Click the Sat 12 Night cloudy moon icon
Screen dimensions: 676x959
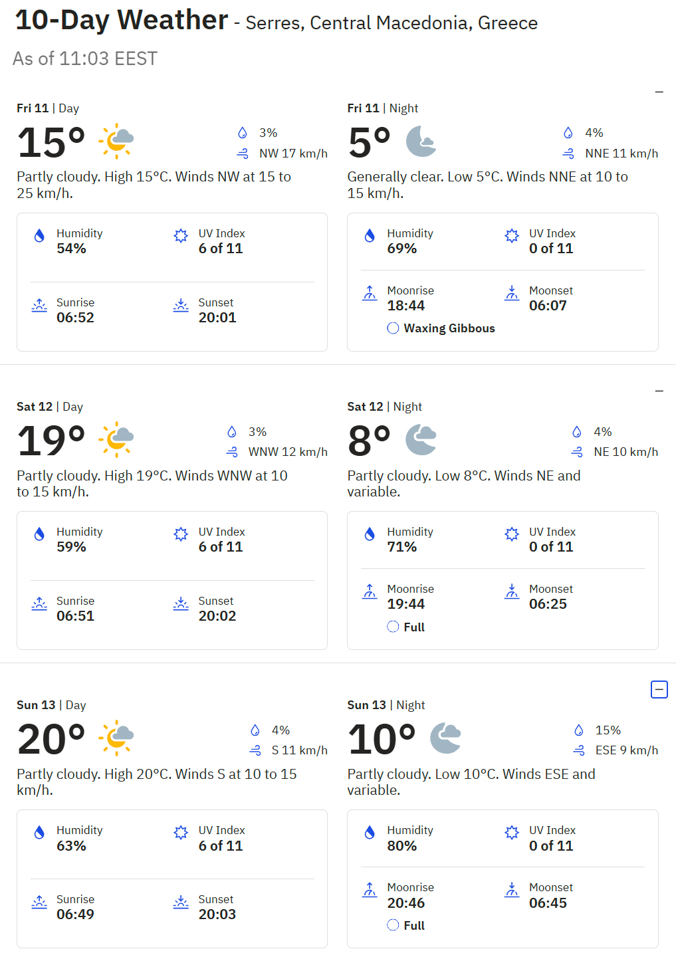click(421, 439)
